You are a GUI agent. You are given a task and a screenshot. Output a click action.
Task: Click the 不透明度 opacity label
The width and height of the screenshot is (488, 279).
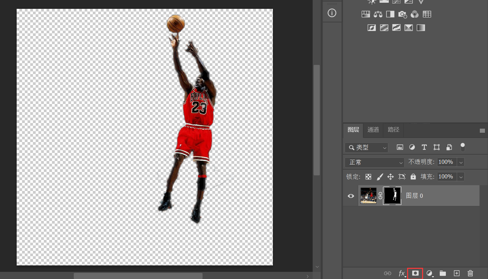tap(421, 162)
